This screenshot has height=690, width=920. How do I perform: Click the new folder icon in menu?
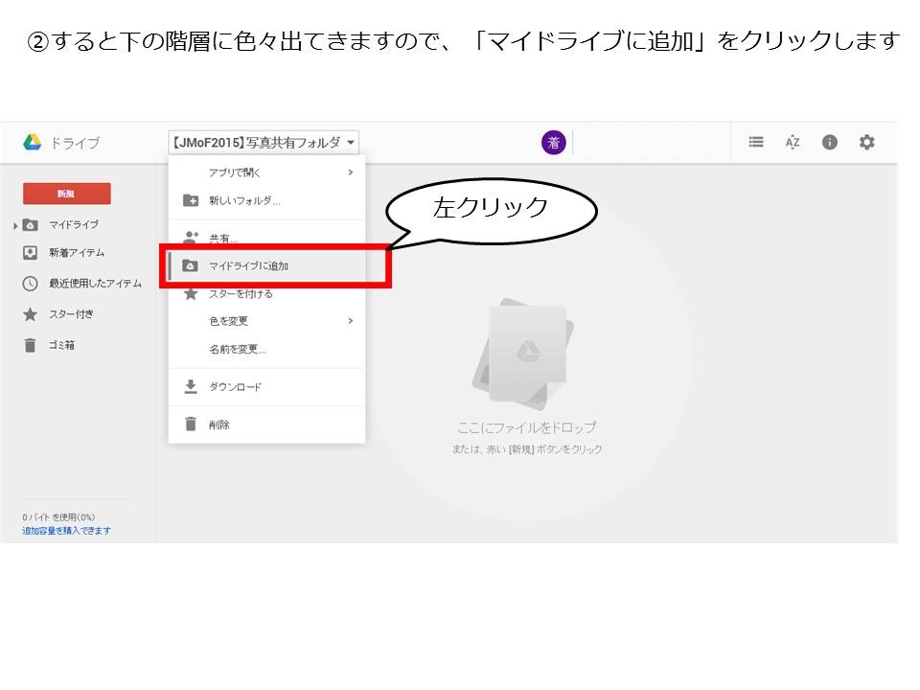(x=191, y=200)
